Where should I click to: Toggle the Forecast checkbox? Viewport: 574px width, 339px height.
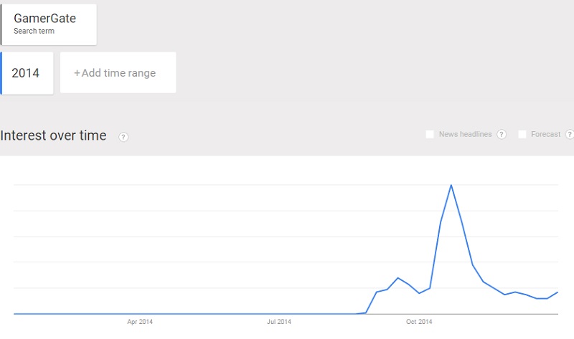[522, 134]
